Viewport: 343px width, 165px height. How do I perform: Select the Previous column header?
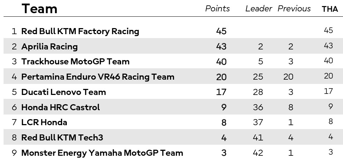pyautogui.click(x=294, y=9)
